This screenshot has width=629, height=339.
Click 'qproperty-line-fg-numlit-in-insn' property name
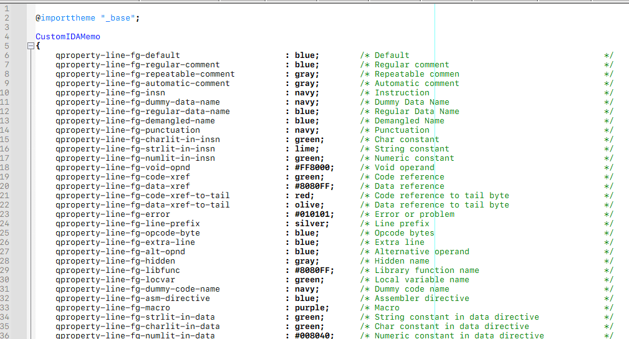(135, 158)
